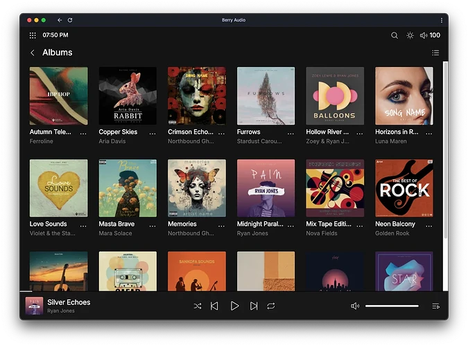Viewport: 468px width, 346px height.
Task: Open more options for Memories album
Action: pyautogui.click(x=221, y=226)
